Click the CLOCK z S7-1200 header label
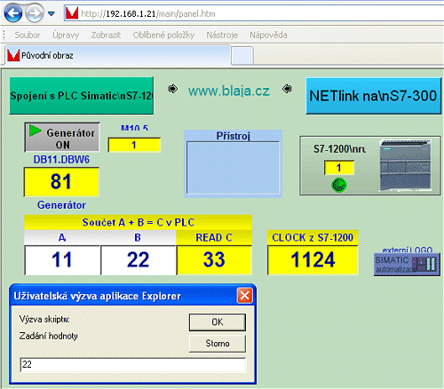 (x=313, y=238)
